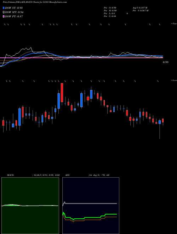
Task: Select the 'DOW MT: 0.94' legend text
Action: pyautogui.click(x=14, y=12)
